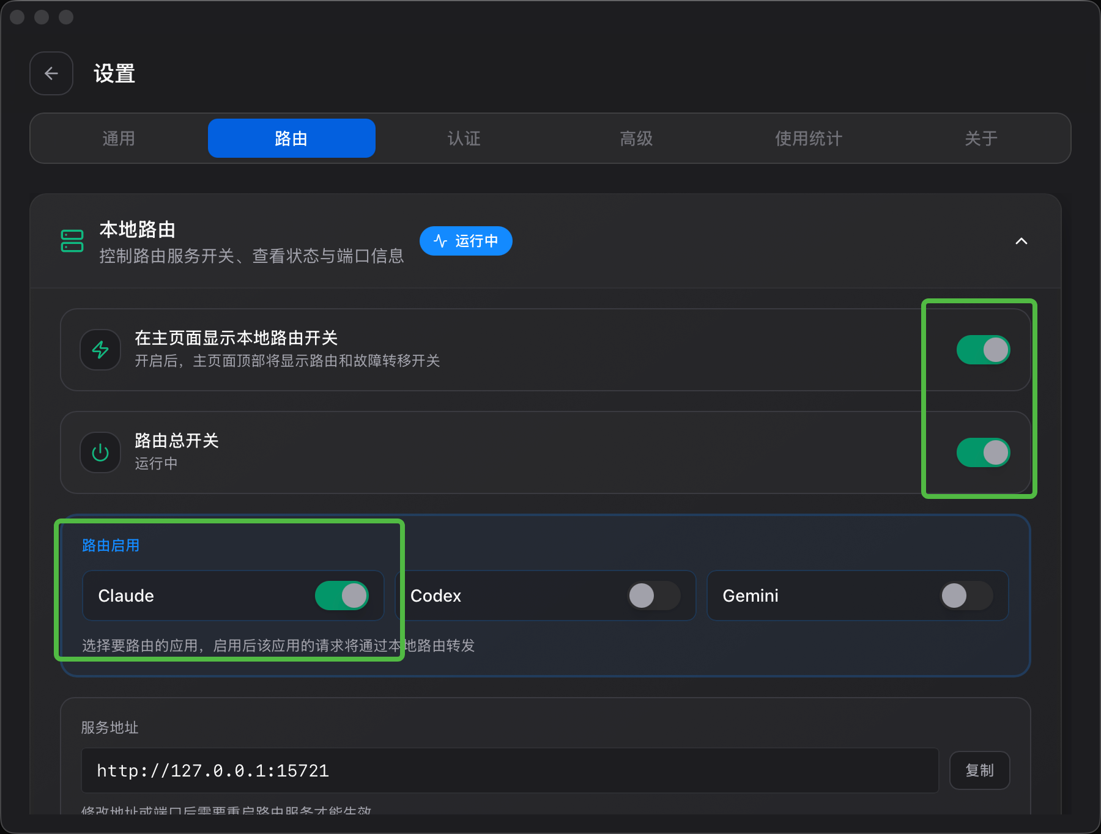Click the 运行中 status badge
1101x834 pixels.
(x=465, y=241)
